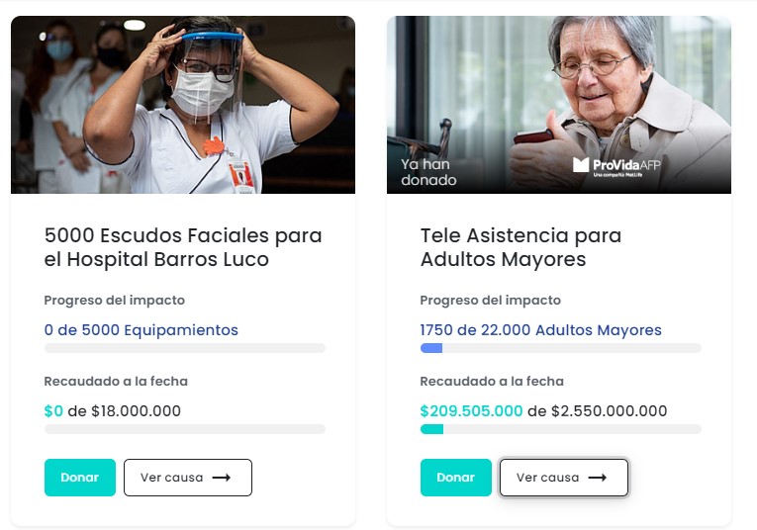Click Donar for the Escudos Faciales cause
Image resolution: width=757 pixels, height=530 pixels.
[80, 477]
